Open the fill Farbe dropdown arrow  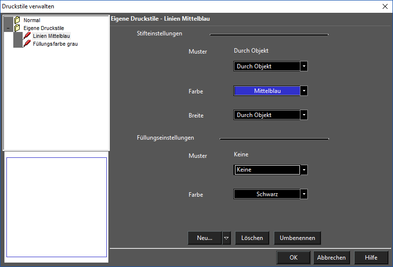coord(304,194)
